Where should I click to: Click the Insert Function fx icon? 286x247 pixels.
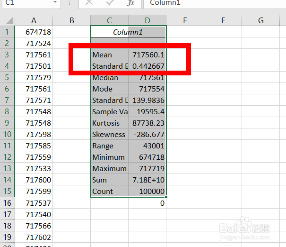pyautogui.click(x=131, y=3)
